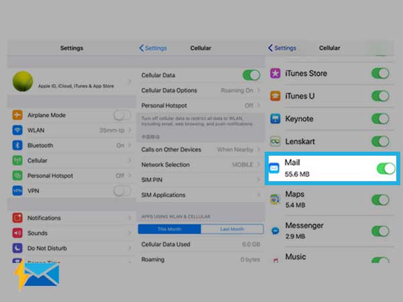Viewport: 403px width, 302px height.
Task: Tap the red Notifications icon
Action: (x=17, y=217)
